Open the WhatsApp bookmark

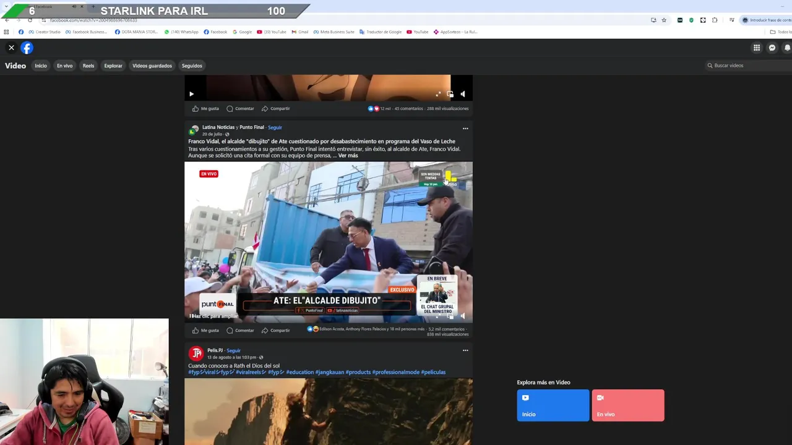click(181, 32)
